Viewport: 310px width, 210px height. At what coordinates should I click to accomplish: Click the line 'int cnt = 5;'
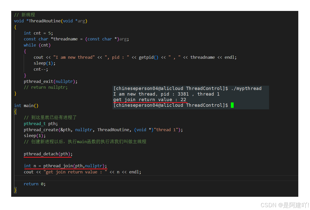pyautogui.click(x=38, y=33)
